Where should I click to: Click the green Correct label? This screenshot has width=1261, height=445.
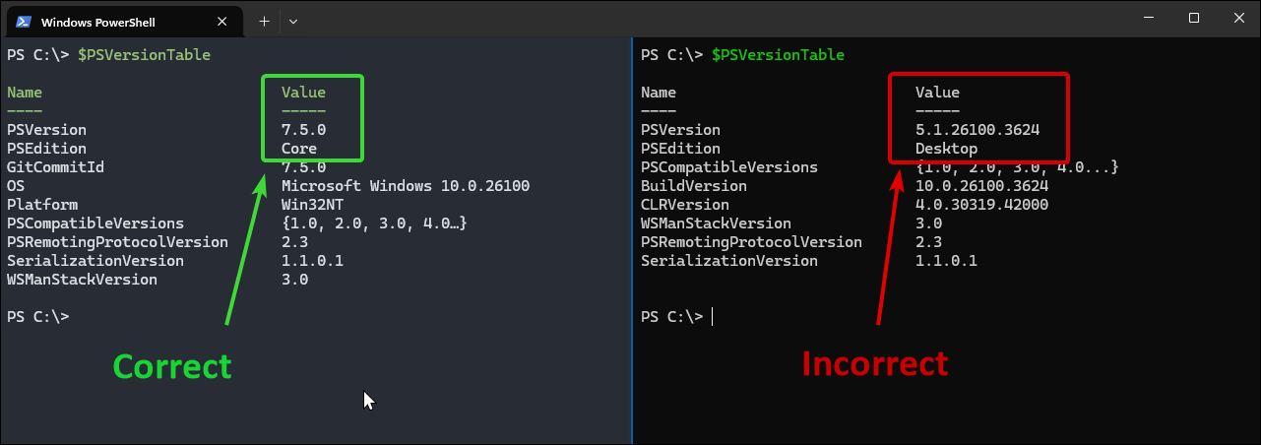coord(172,365)
